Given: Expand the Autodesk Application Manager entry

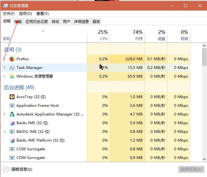Looking at the screenshot, I should (4, 114).
